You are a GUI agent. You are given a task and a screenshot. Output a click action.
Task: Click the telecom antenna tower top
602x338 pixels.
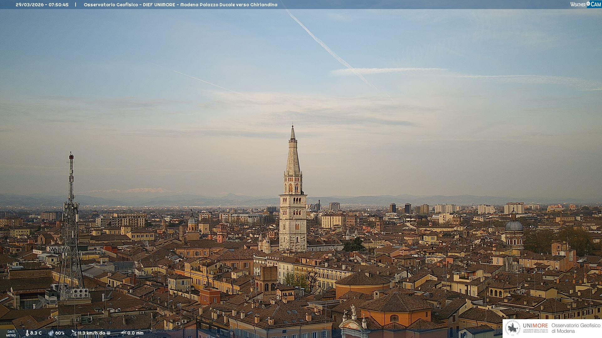pos(71,156)
